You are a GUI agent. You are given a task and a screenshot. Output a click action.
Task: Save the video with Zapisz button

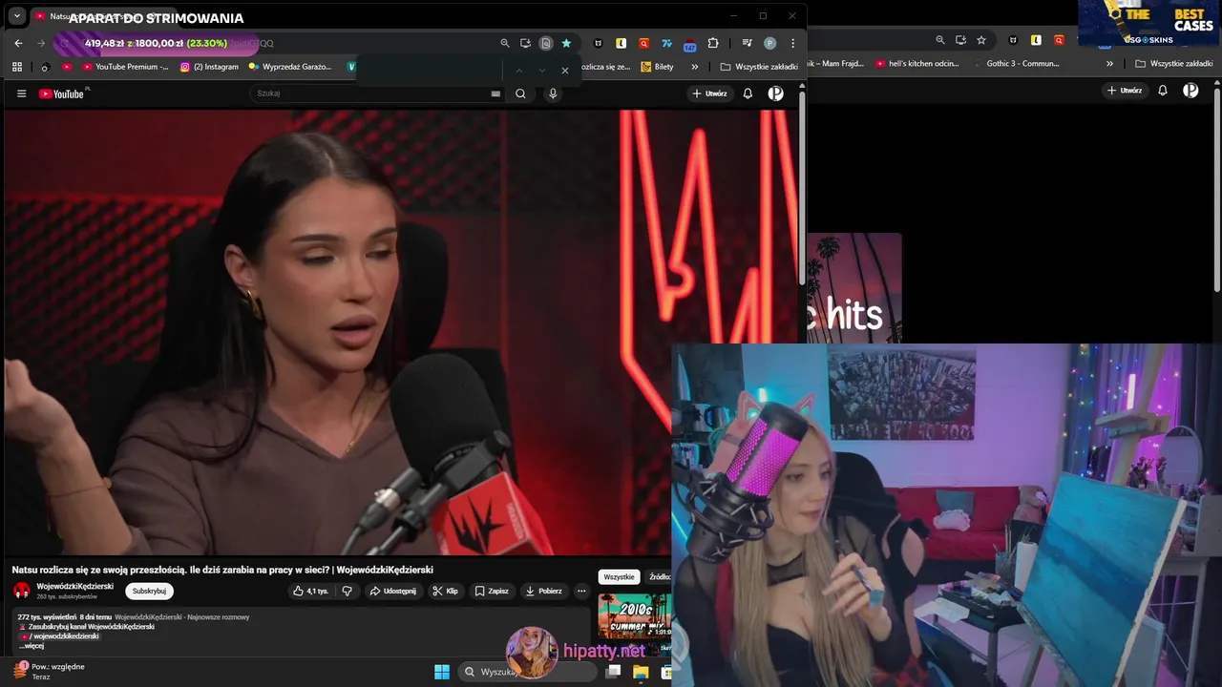492,591
